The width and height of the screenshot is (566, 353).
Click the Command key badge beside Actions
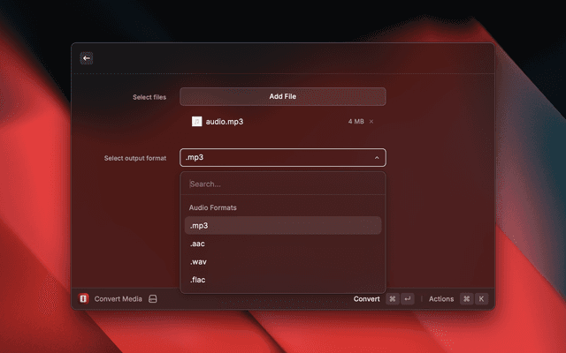(466, 299)
